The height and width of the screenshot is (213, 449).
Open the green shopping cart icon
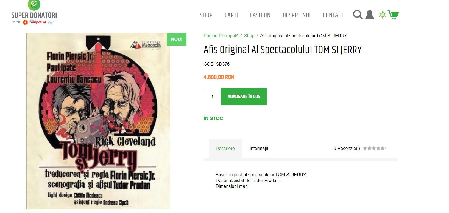pos(394,15)
